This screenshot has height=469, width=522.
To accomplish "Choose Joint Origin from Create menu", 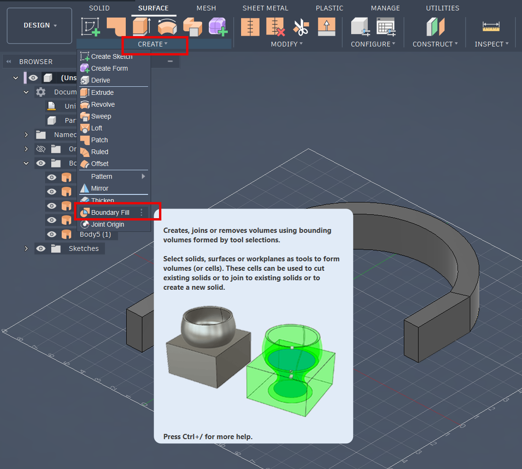I will click(x=113, y=224).
